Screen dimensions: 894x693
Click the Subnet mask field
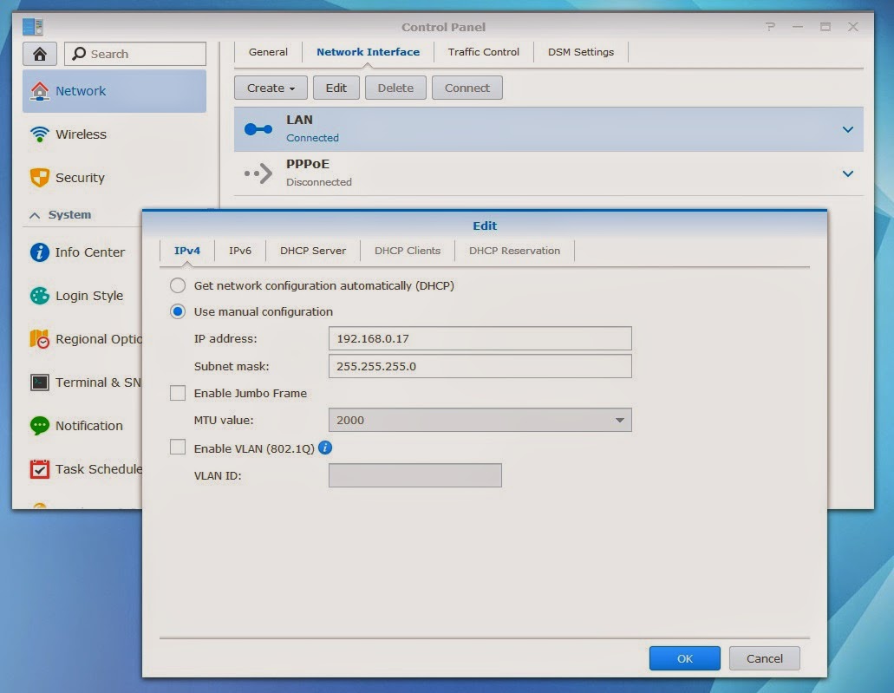(x=480, y=366)
